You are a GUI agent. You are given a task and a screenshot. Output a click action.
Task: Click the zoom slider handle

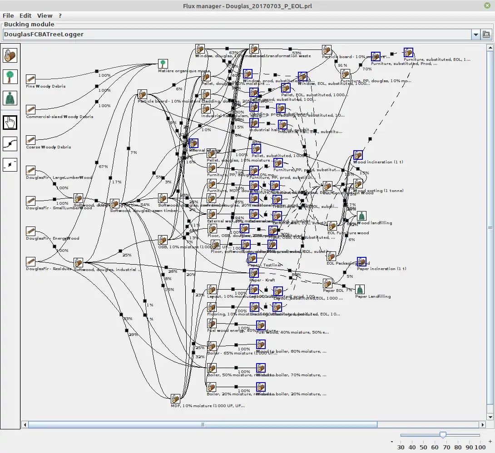(443, 435)
